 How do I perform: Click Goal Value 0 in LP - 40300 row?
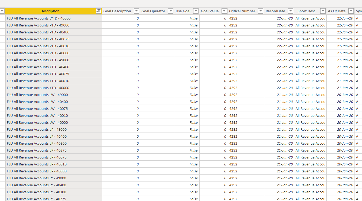[213, 143]
